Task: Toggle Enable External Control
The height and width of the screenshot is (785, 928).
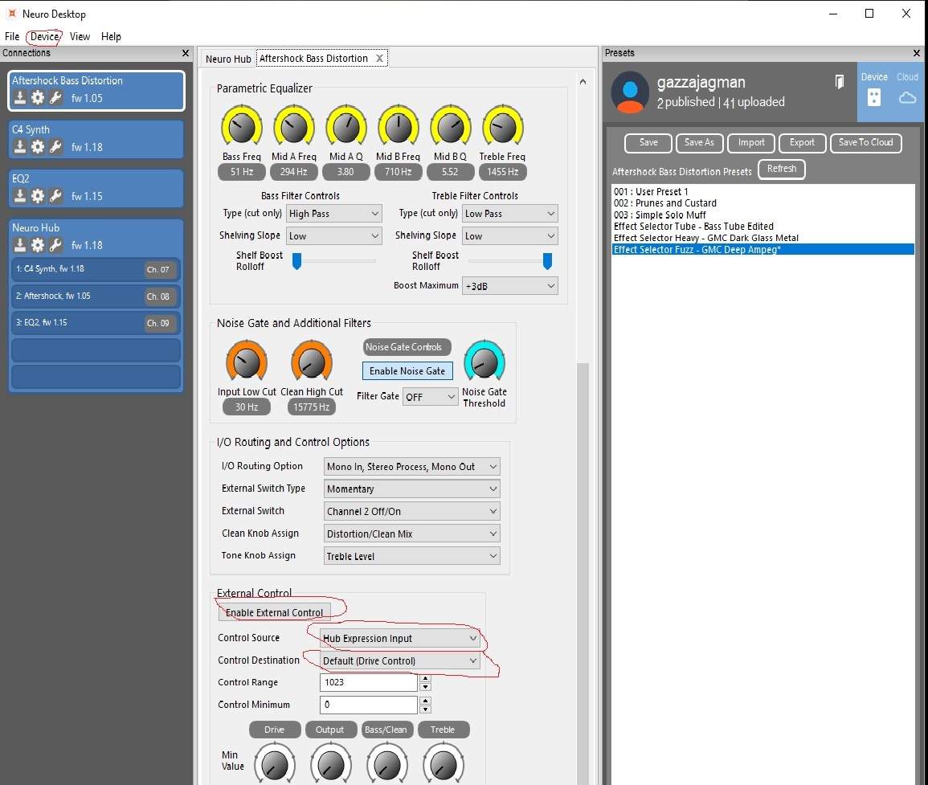Action: point(274,612)
